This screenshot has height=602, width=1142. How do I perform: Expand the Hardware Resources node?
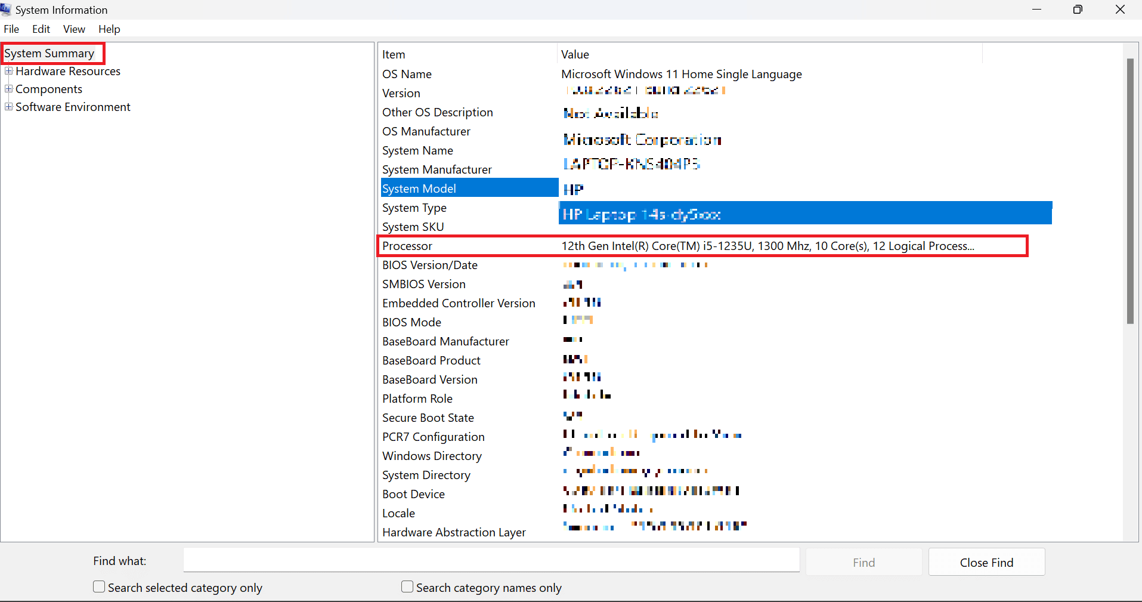pyautogui.click(x=8, y=71)
